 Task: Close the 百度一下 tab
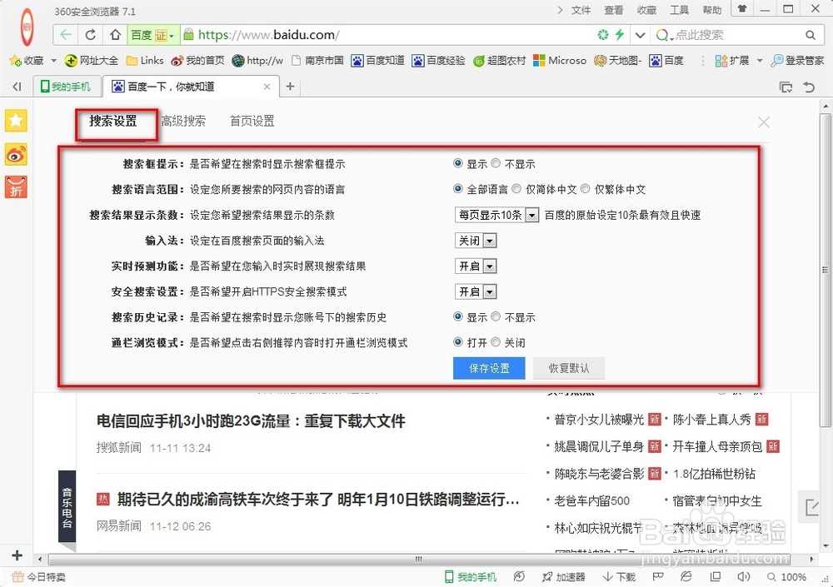pyautogui.click(x=267, y=87)
